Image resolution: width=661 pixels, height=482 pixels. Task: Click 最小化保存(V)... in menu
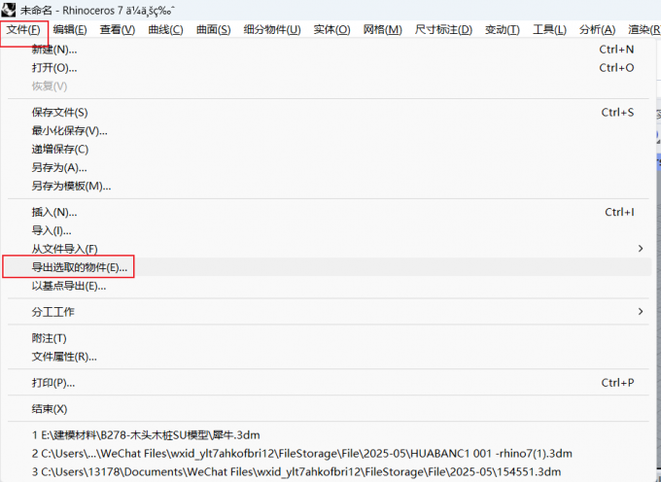coord(69,131)
